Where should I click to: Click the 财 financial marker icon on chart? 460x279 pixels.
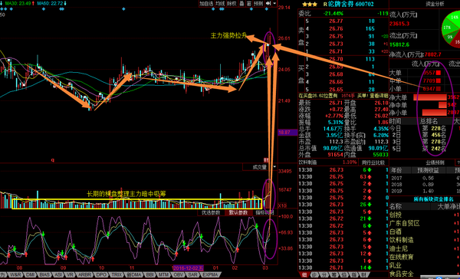[266, 160]
